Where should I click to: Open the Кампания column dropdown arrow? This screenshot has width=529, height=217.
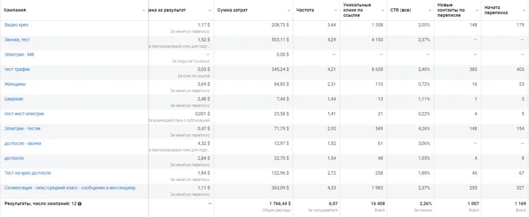pos(145,10)
